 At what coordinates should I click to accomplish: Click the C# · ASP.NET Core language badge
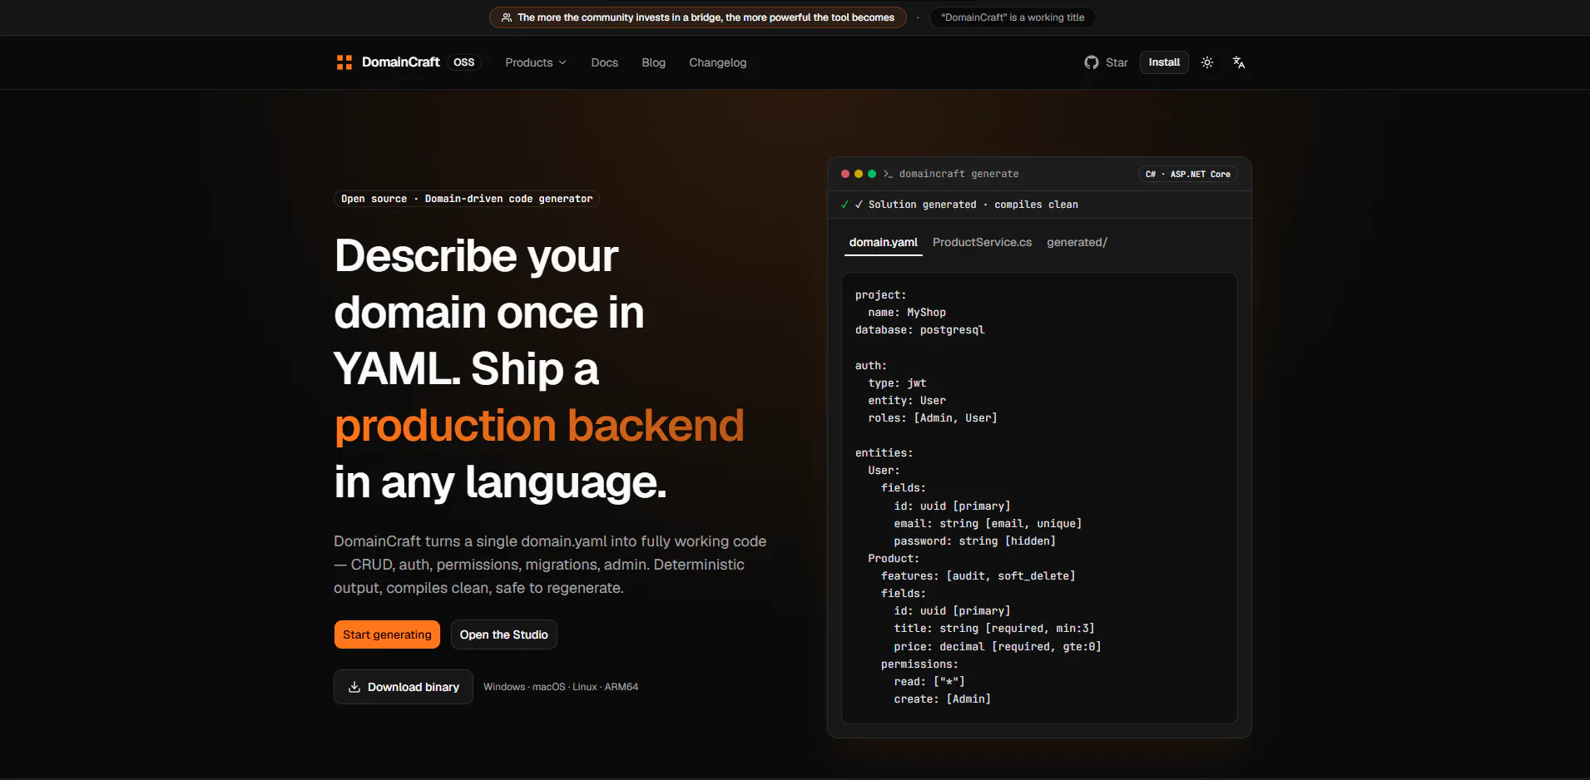1188,174
